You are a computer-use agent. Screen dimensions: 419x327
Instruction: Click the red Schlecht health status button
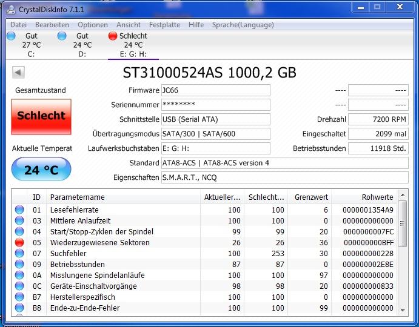click(41, 117)
